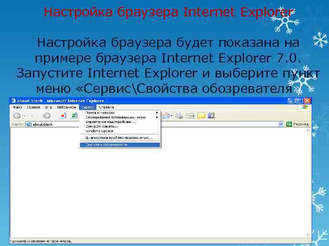This screenshot has height=246, width=329.
Task: Click the page icon in address bar
Action: coord(28,124)
